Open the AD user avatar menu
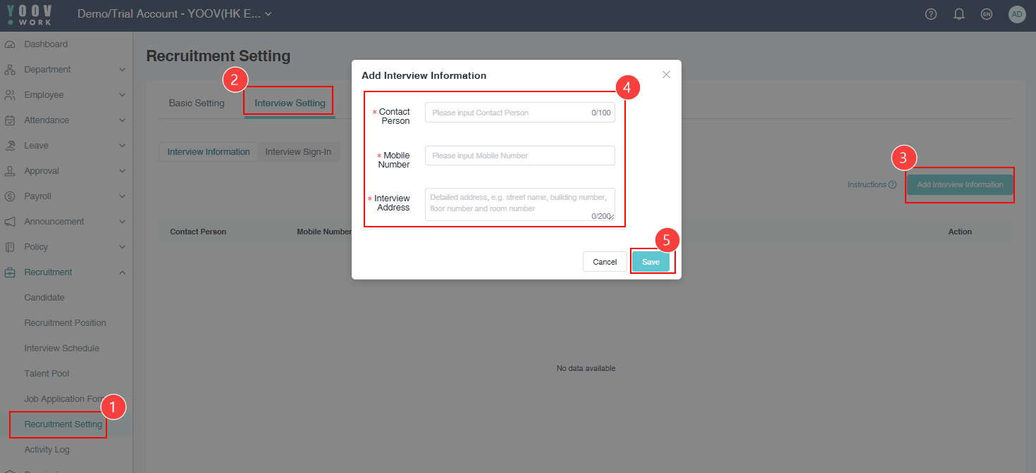The height and width of the screenshot is (473, 1036). point(1016,14)
